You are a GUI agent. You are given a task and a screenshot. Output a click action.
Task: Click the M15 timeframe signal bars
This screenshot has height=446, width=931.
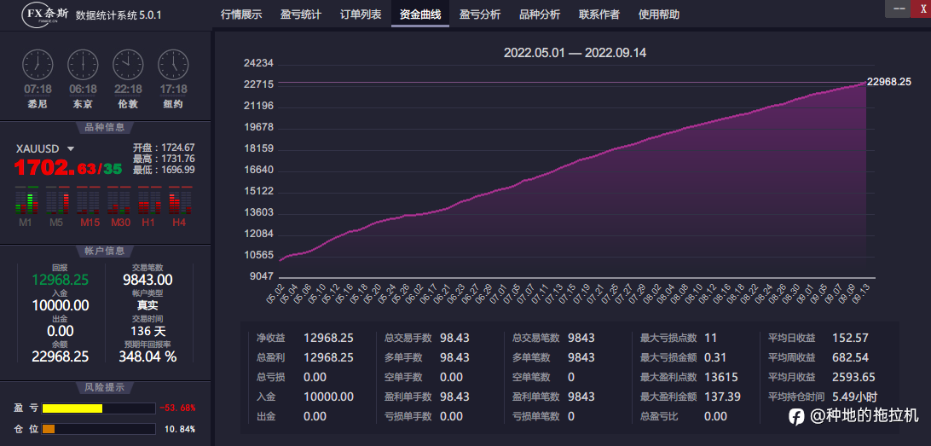(90, 200)
